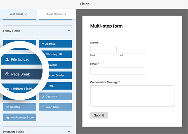Viewport: 188px width, 134px height.
Task: Add the Captcha field button
Action: [x=20, y=107]
